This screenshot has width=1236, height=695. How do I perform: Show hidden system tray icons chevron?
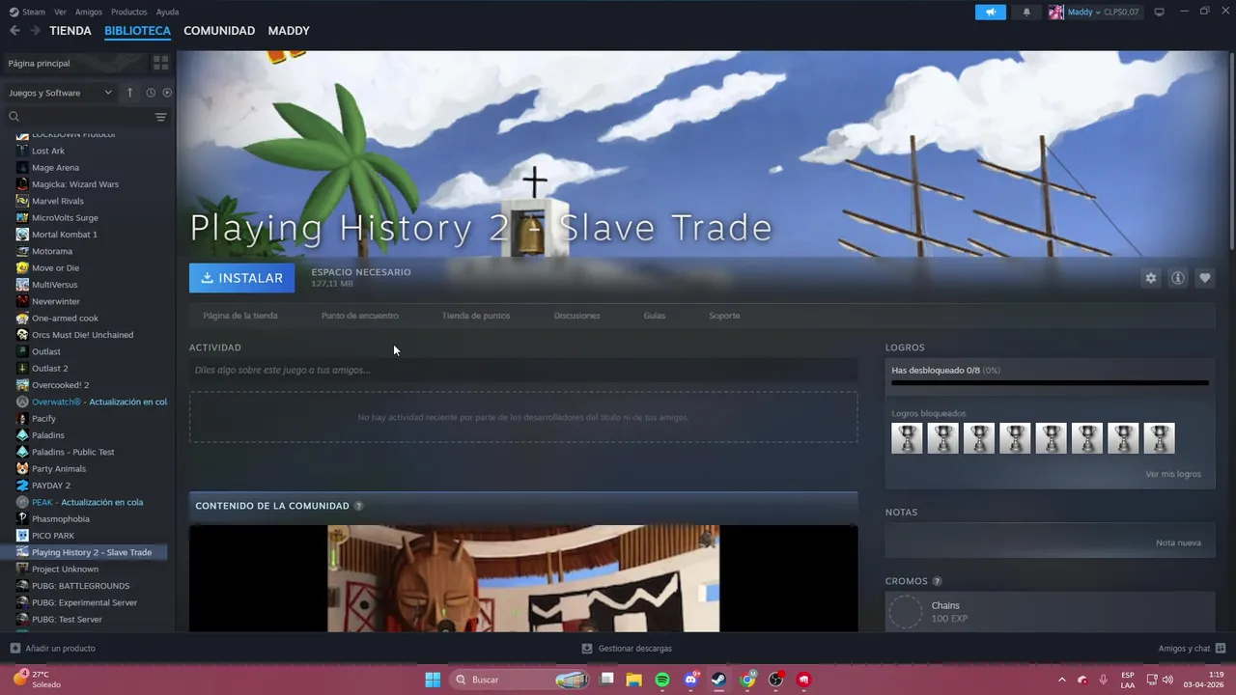pyautogui.click(x=1062, y=680)
